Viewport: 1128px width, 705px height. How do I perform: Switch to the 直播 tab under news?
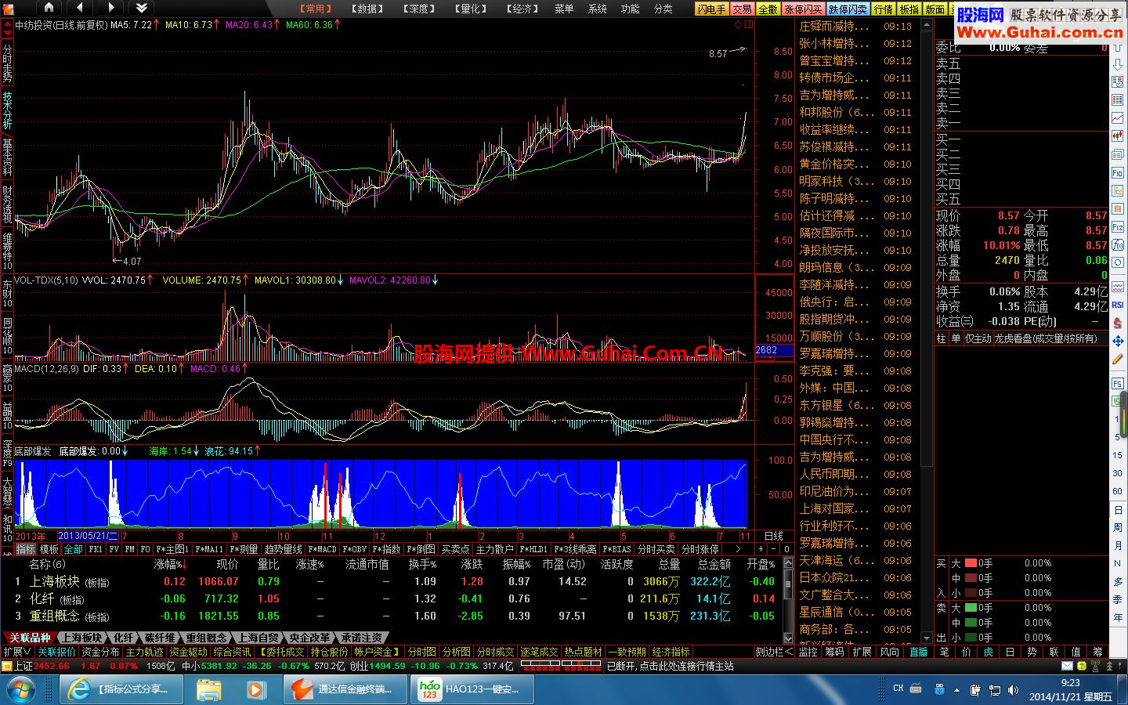coord(918,653)
